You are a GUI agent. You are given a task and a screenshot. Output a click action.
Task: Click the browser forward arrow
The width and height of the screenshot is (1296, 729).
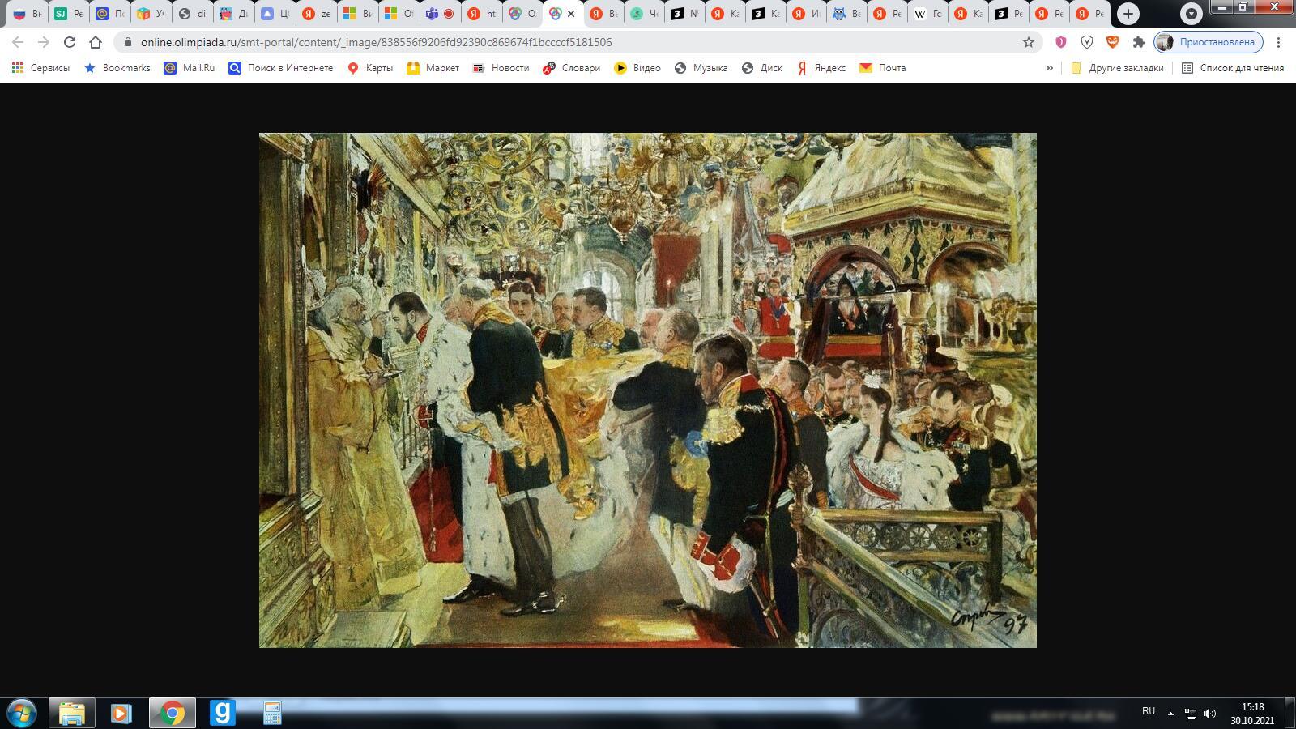coord(44,42)
